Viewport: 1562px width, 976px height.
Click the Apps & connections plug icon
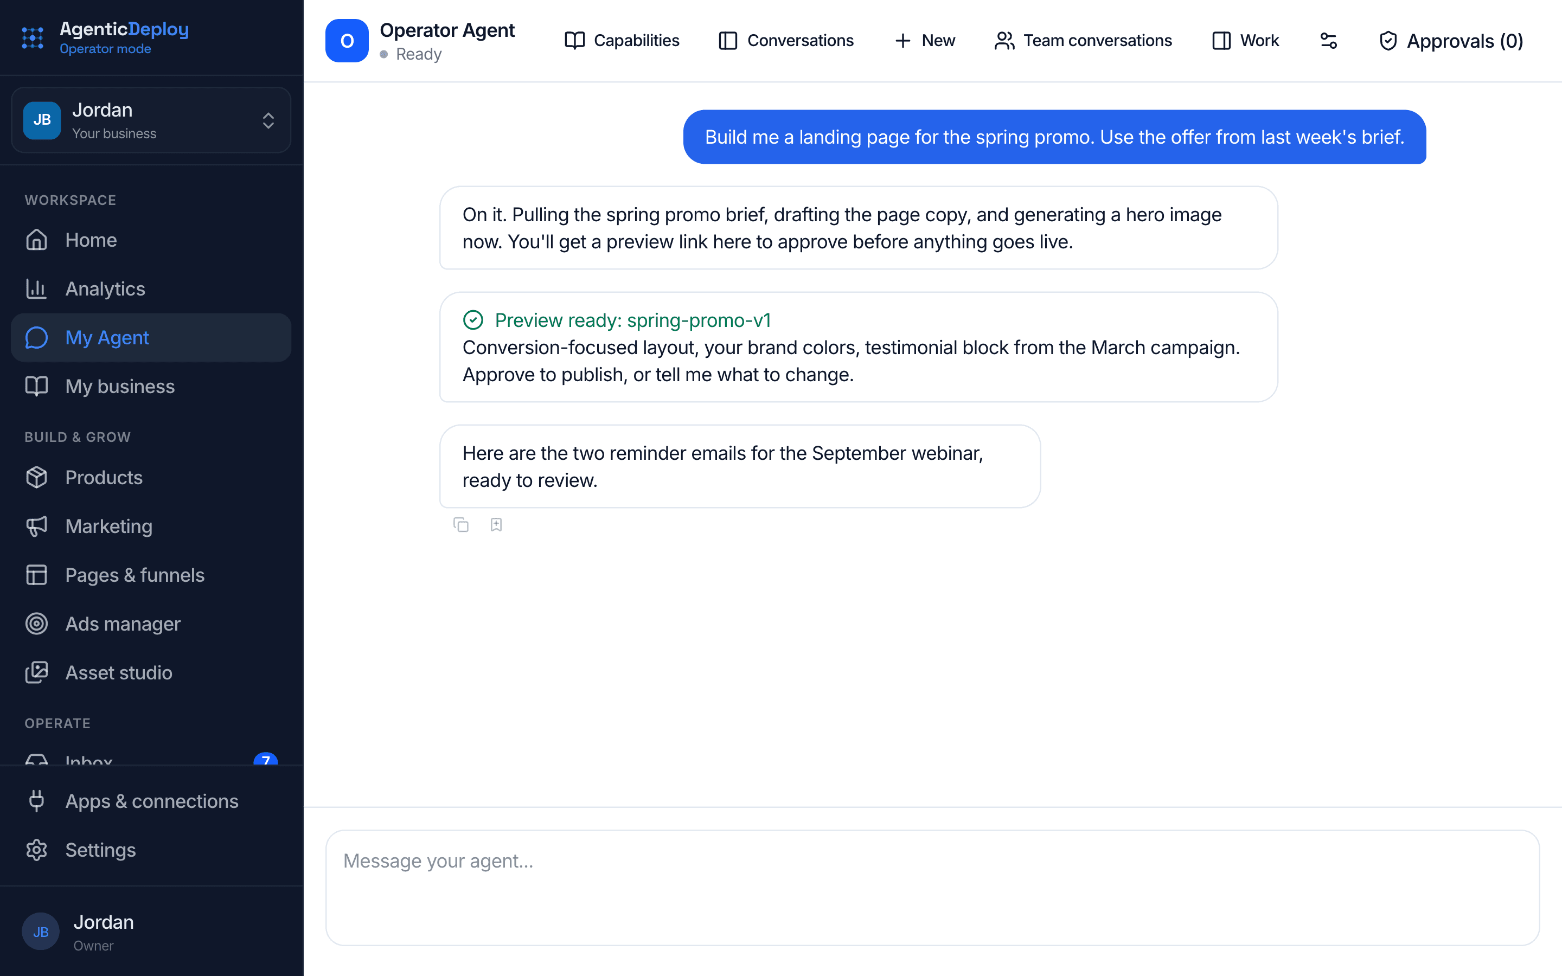[x=37, y=801]
